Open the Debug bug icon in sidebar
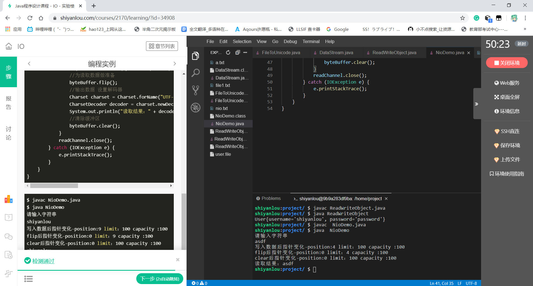Image resolution: width=533 pixels, height=286 pixels. point(195,107)
